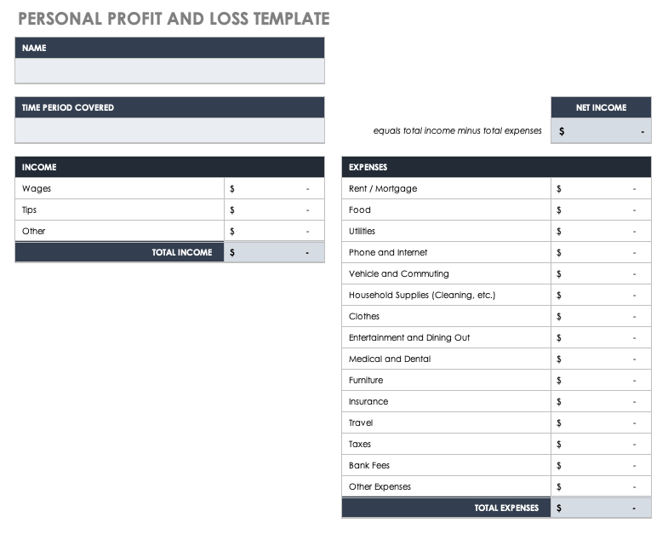Click the Bank Fees label cell

pos(446,466)
